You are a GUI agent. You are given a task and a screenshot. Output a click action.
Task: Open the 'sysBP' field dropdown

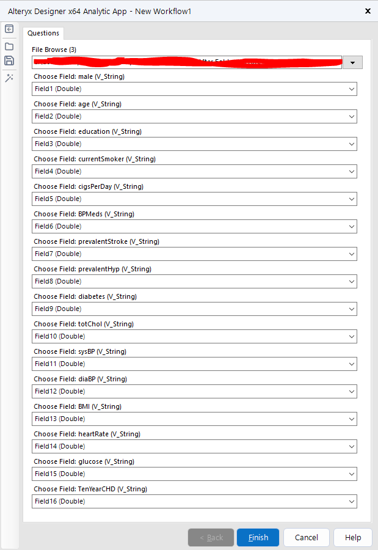click(x=351, y=364)
